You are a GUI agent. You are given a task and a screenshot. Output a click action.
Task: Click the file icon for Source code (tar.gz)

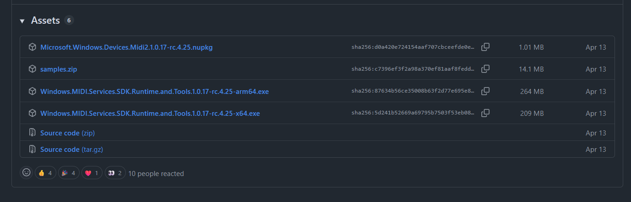tap(32, 149)
